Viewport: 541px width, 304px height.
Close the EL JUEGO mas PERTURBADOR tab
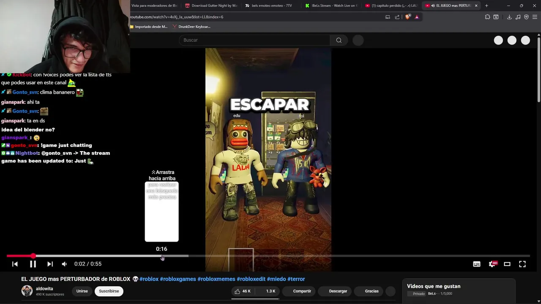pyautogui.click(x=476, y=5)
